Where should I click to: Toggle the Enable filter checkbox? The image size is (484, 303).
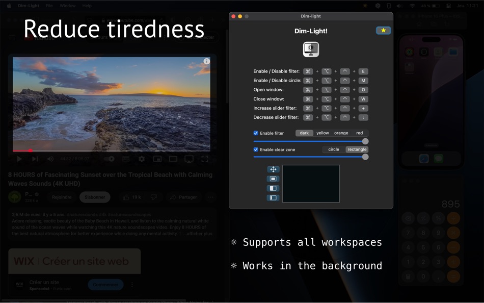coord(256,133)
